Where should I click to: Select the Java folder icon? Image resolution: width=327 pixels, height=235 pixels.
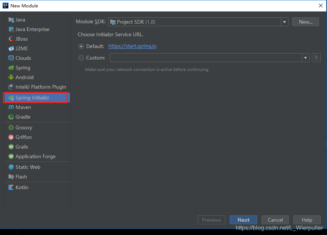coord(11,20)
